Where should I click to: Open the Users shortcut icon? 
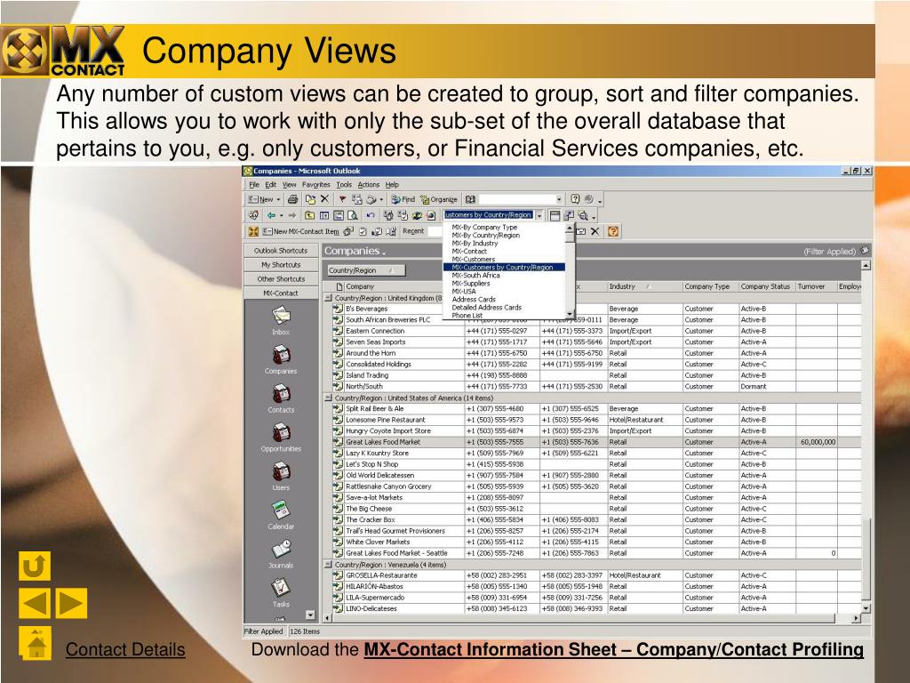pyautogui.click(x=281, y=471)
